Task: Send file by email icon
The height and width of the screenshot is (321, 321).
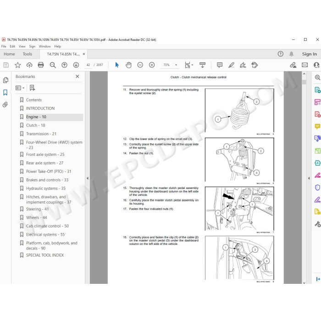Action: click(305, 65)
